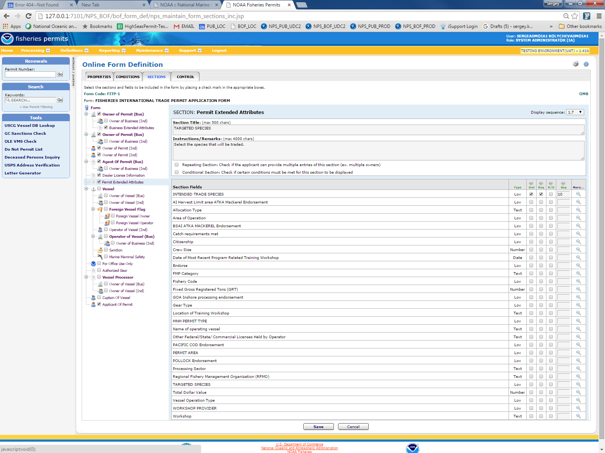The width and height of the screenshot is (605, 453).
Task: Enable the Conditional Section checkbox
Action: point(177,172)
